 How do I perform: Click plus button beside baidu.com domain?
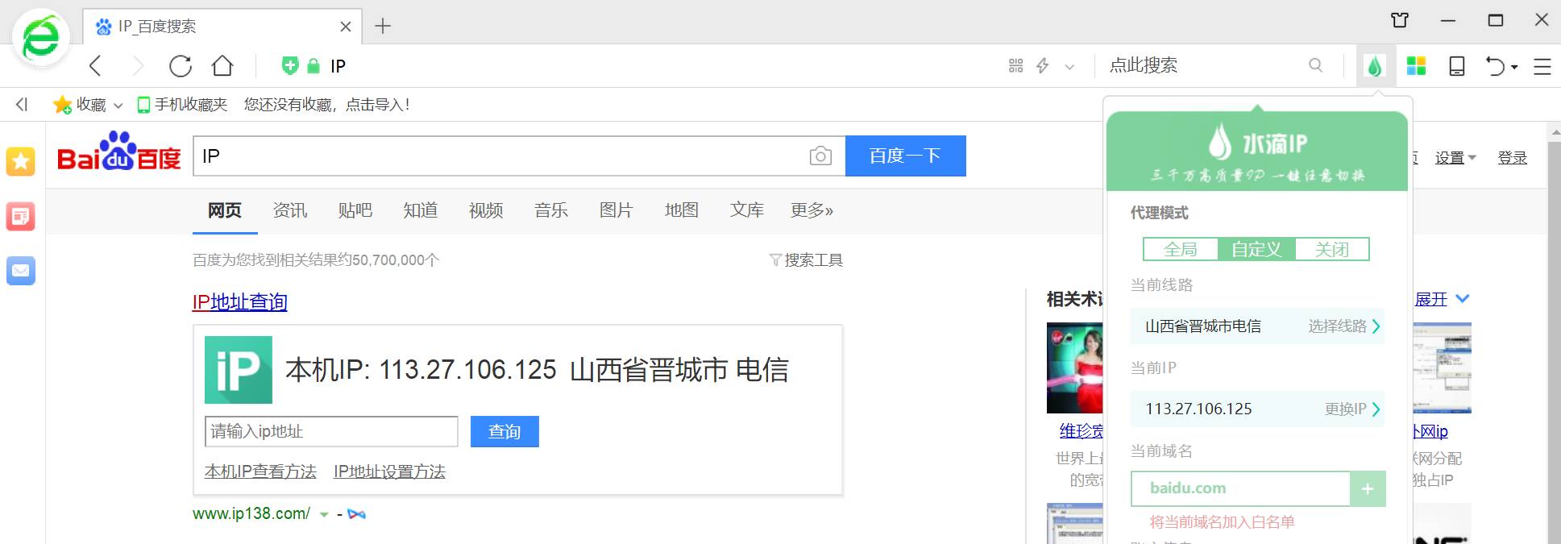(1368, 489)
